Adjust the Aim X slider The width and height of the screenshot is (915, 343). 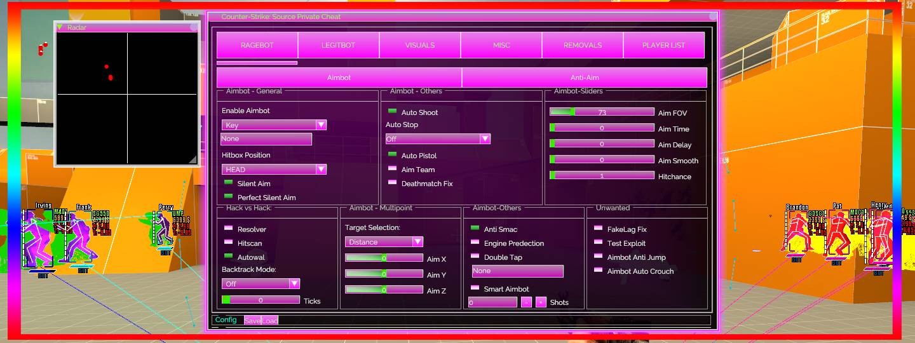point(384,258)
